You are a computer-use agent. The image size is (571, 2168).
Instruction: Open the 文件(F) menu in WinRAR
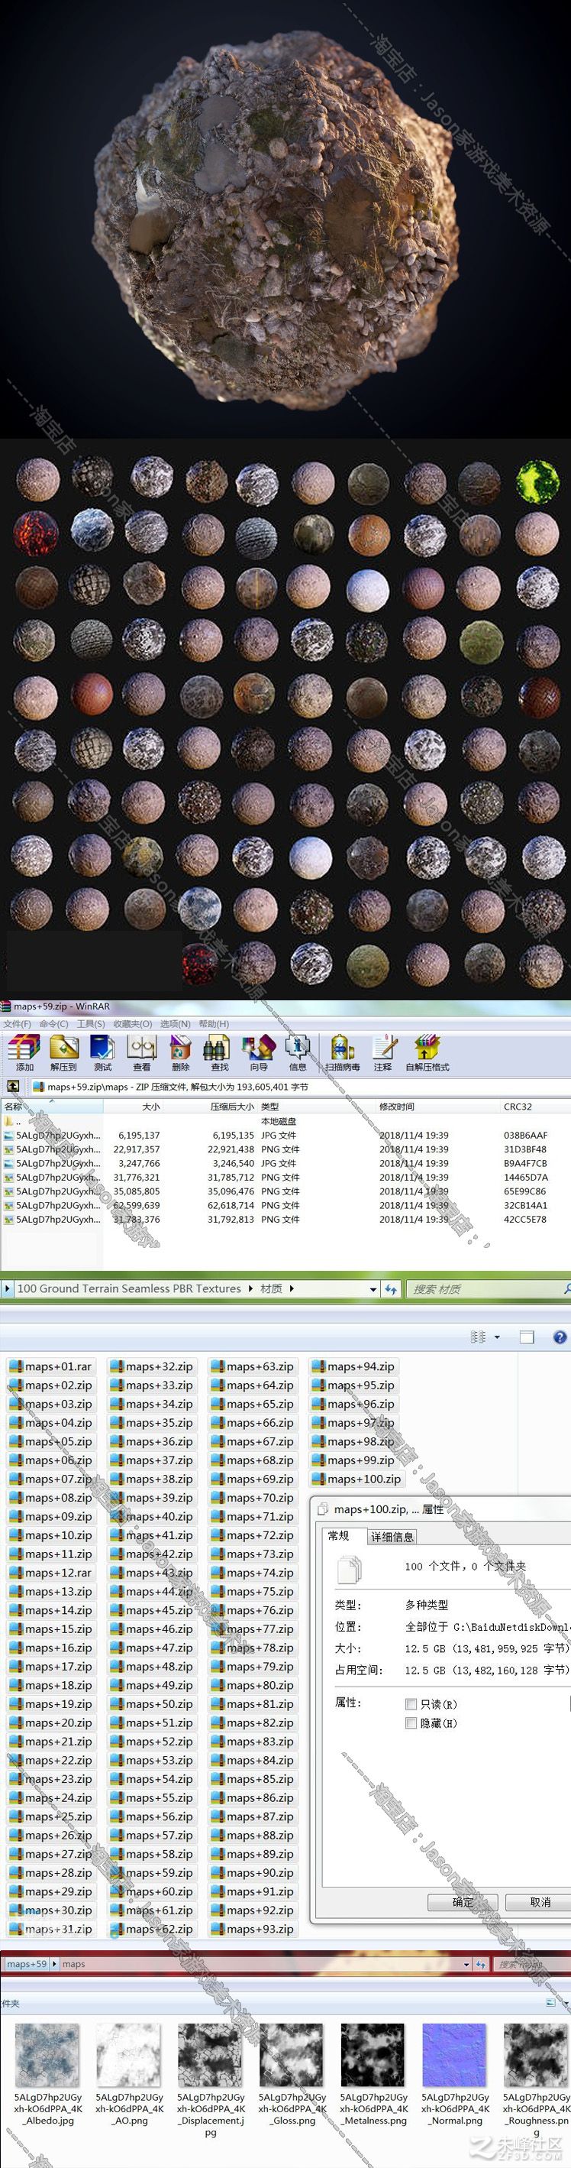[17, 1023]
